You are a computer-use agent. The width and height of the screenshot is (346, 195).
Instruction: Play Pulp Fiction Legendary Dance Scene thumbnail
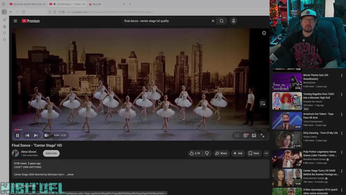pos(287,158)
